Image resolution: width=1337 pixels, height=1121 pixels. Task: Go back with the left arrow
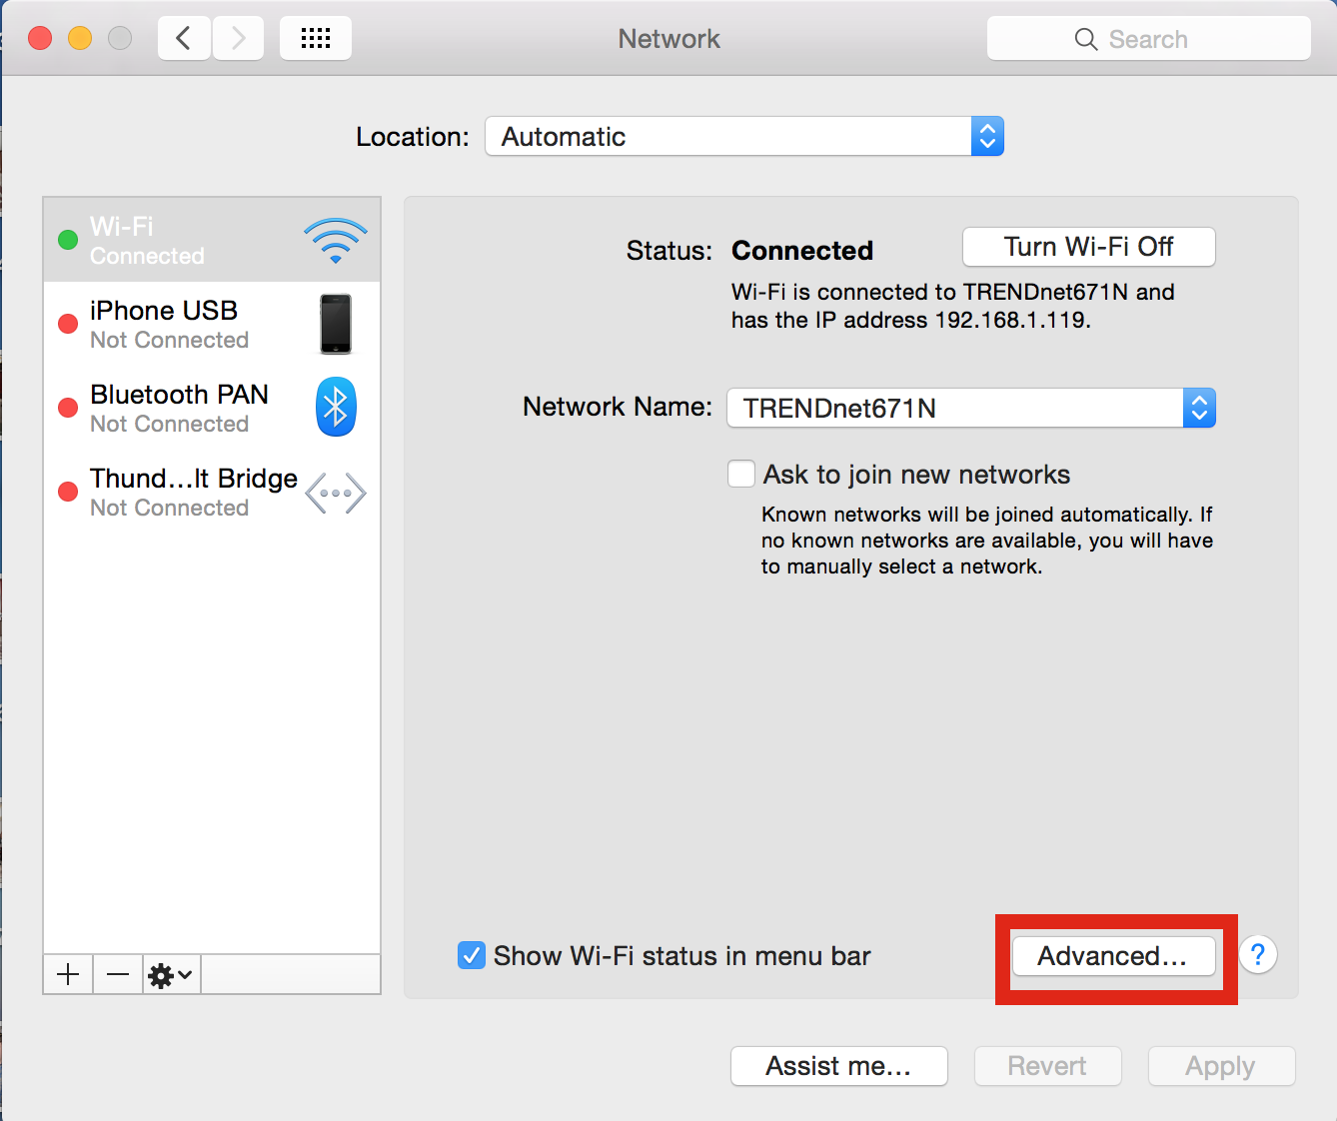tap(184, 39)
